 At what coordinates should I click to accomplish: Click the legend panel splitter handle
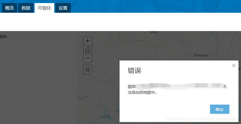pos(77,92)
